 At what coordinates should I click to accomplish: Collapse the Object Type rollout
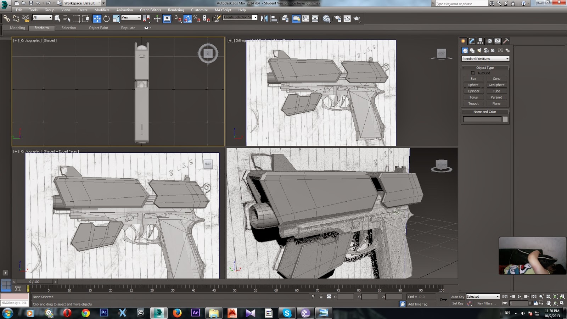pos(485,68)
